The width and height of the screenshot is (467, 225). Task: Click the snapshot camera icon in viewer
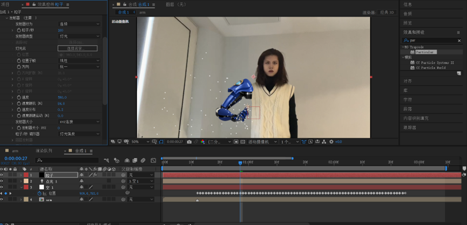coord(189,142)
